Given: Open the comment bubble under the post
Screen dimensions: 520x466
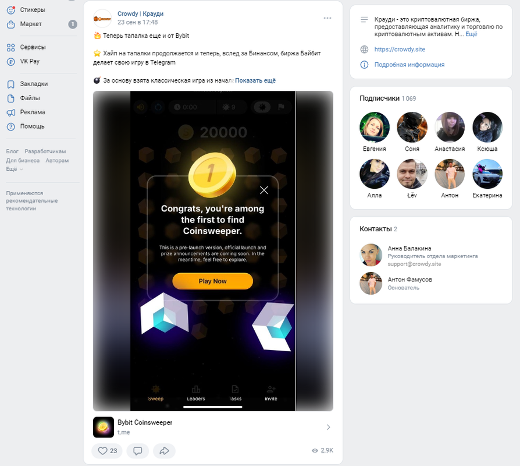Looking at the screenshot, I should tap(138, 451).
